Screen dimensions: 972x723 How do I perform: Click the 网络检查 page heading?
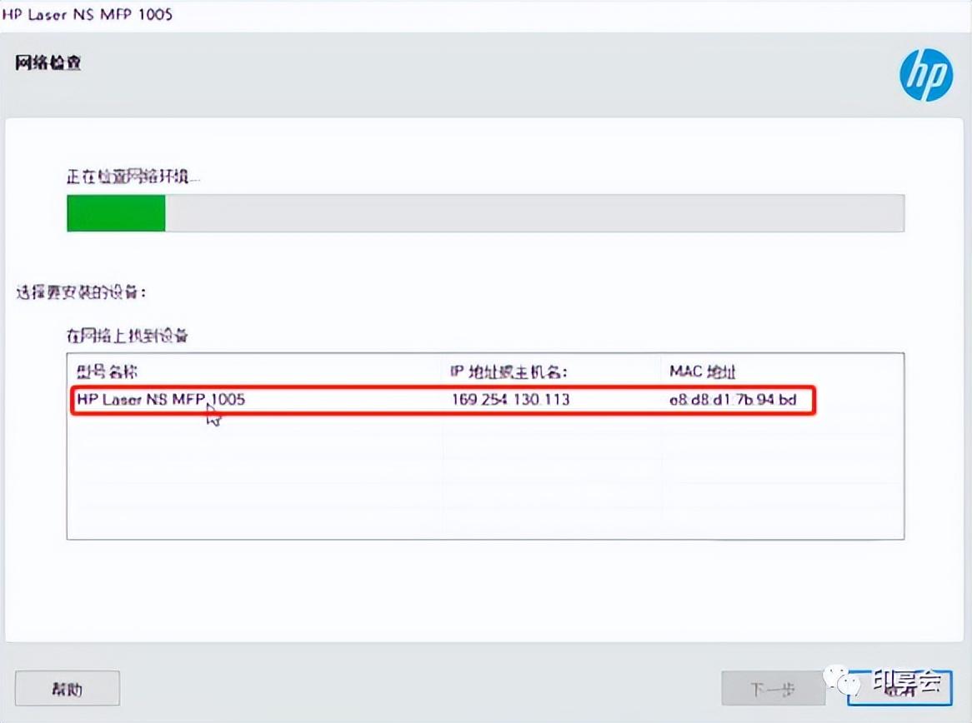[48, 63]
